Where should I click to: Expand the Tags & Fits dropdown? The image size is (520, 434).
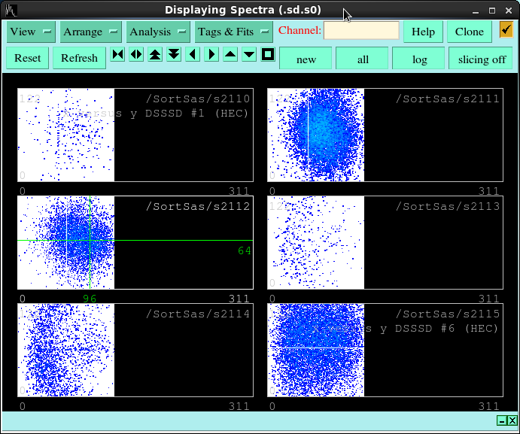[233, 32]
